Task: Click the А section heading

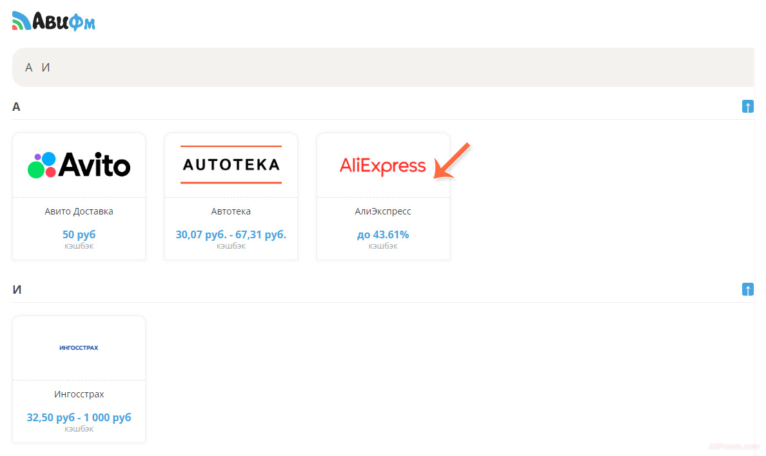Action: coord(17,107)
